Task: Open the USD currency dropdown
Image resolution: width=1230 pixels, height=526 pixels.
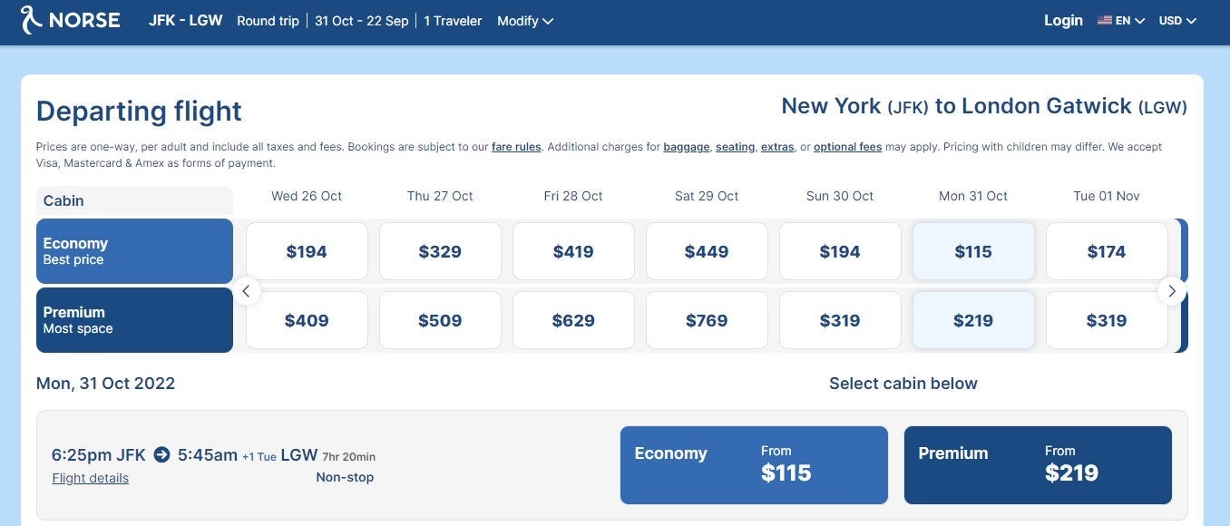Action: point(1177,21)
